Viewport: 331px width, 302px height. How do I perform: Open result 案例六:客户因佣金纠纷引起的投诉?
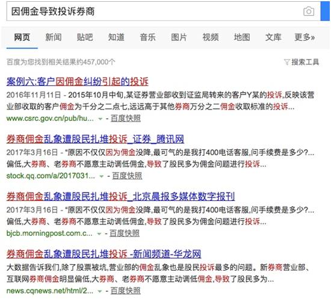pyautogui.click(x=77, y=82)
